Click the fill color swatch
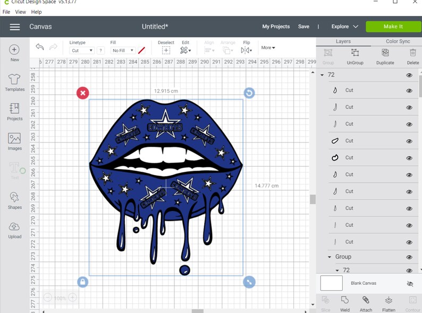 tap(141, 50)
